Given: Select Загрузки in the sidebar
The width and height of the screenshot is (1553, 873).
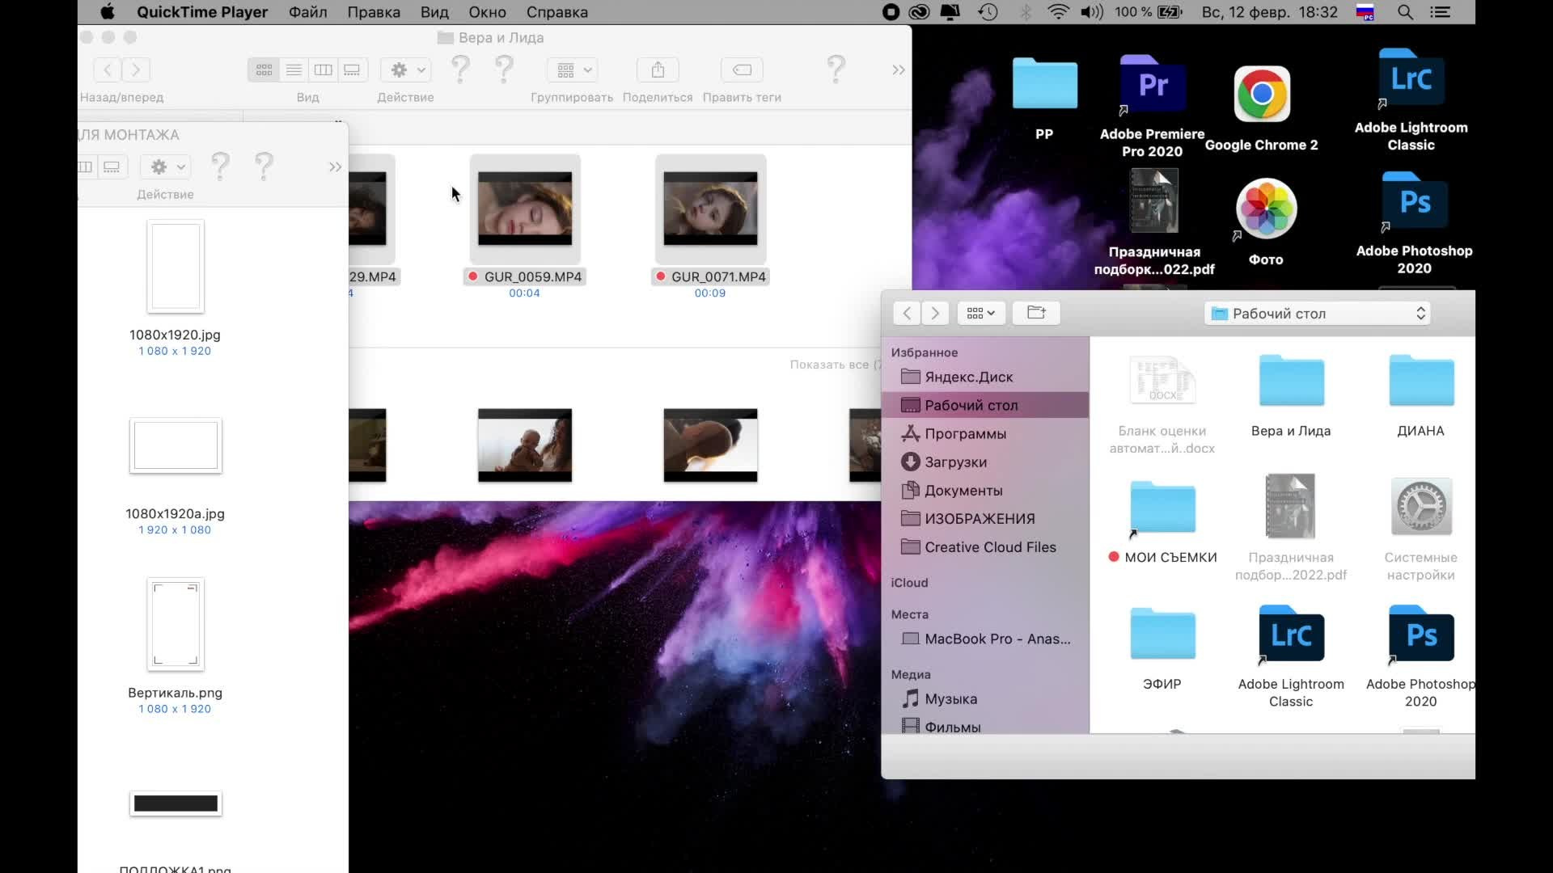Looking at the screenshot, I should [x=955, y=462].
